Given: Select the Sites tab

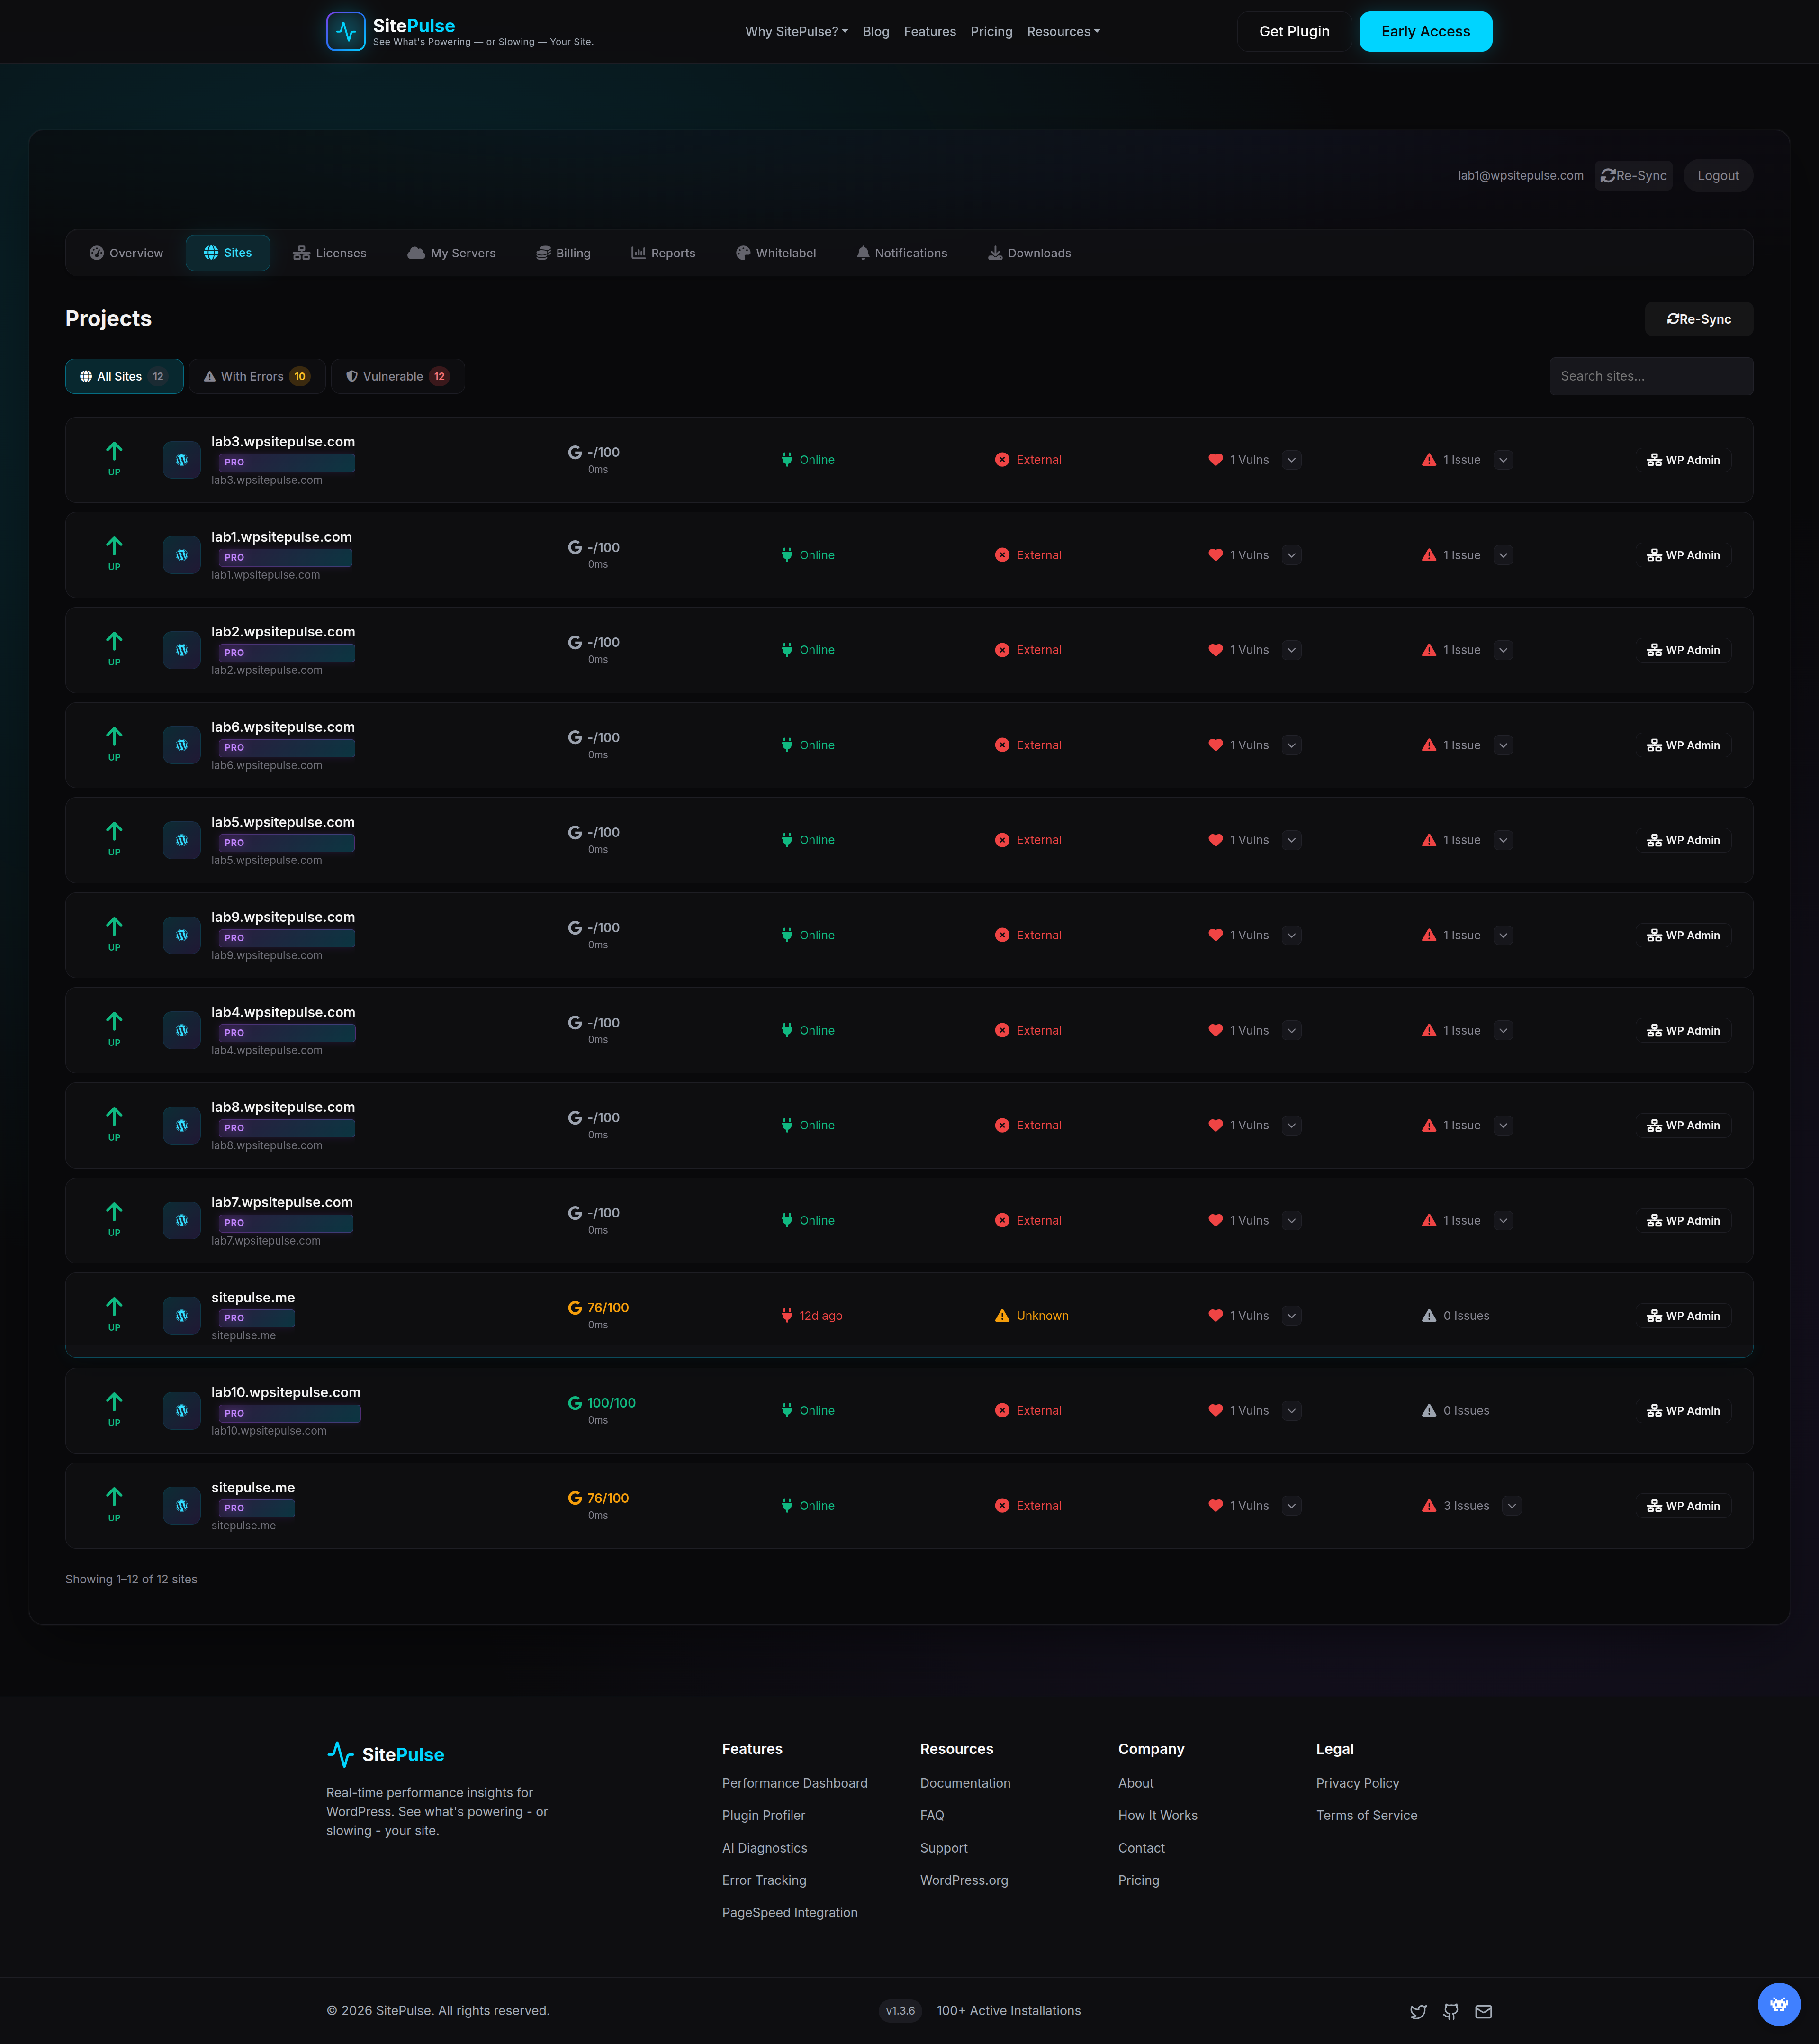Looking at the screenshot, I should point(228,253).
